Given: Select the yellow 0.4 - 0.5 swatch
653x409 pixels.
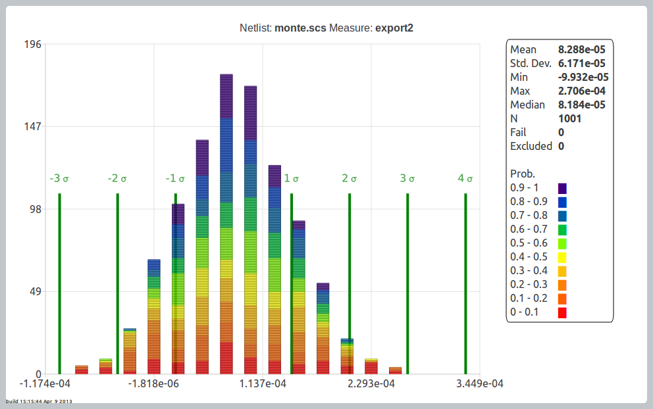Looking at the screenshot, I should pos(562,257).
